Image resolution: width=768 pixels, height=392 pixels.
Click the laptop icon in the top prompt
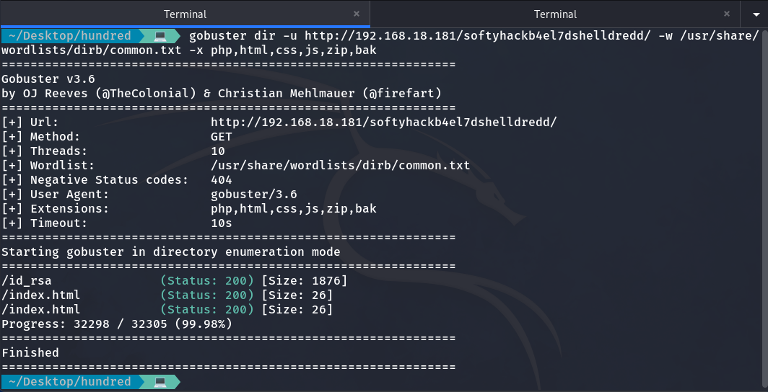click(x=160, y=36)
